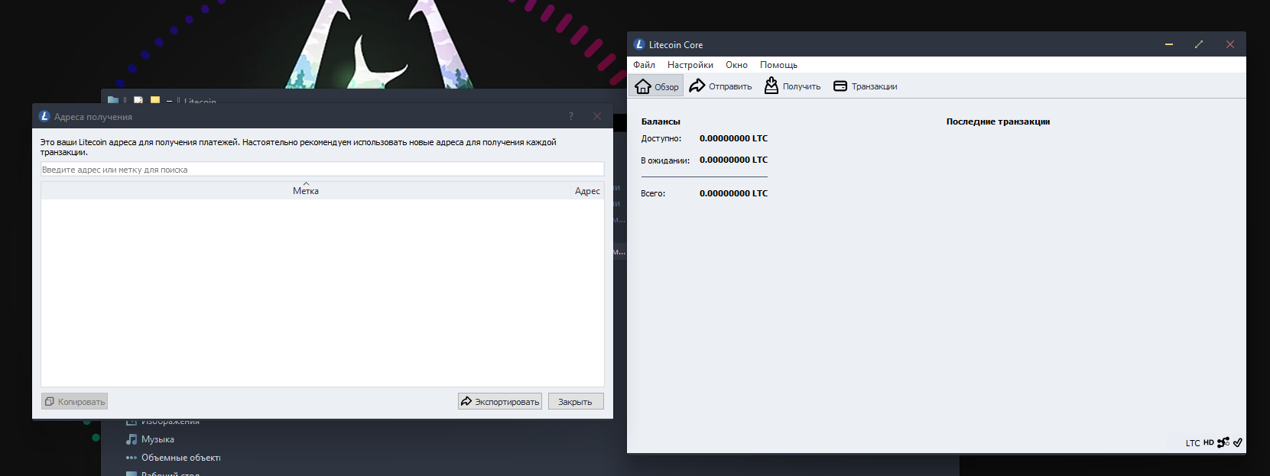This screenshot has width=1270, height=476.
Task: Click the help question mark in address dialog
Action: (571, 116)
